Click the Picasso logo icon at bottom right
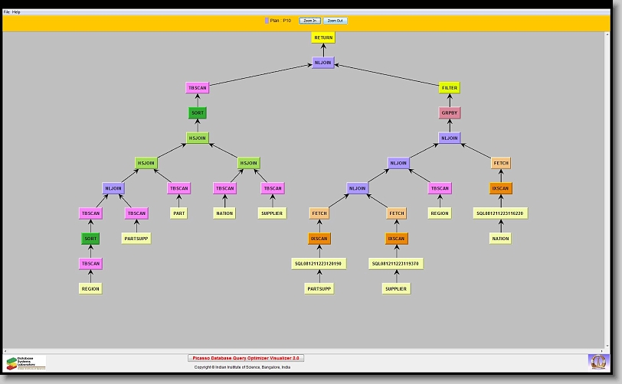The image size is (622, 384). point(597,361)
